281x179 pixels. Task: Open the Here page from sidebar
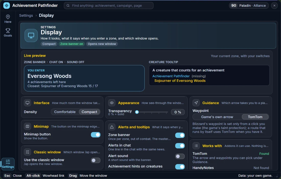[x=8, y=19]
